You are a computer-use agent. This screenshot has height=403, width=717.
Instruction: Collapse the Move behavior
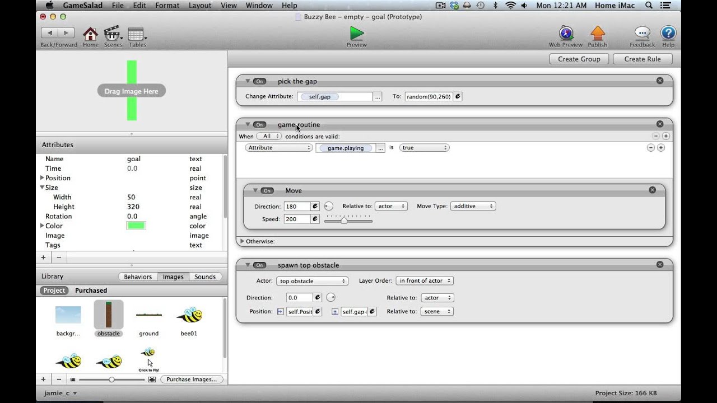[x=255, y=190]
